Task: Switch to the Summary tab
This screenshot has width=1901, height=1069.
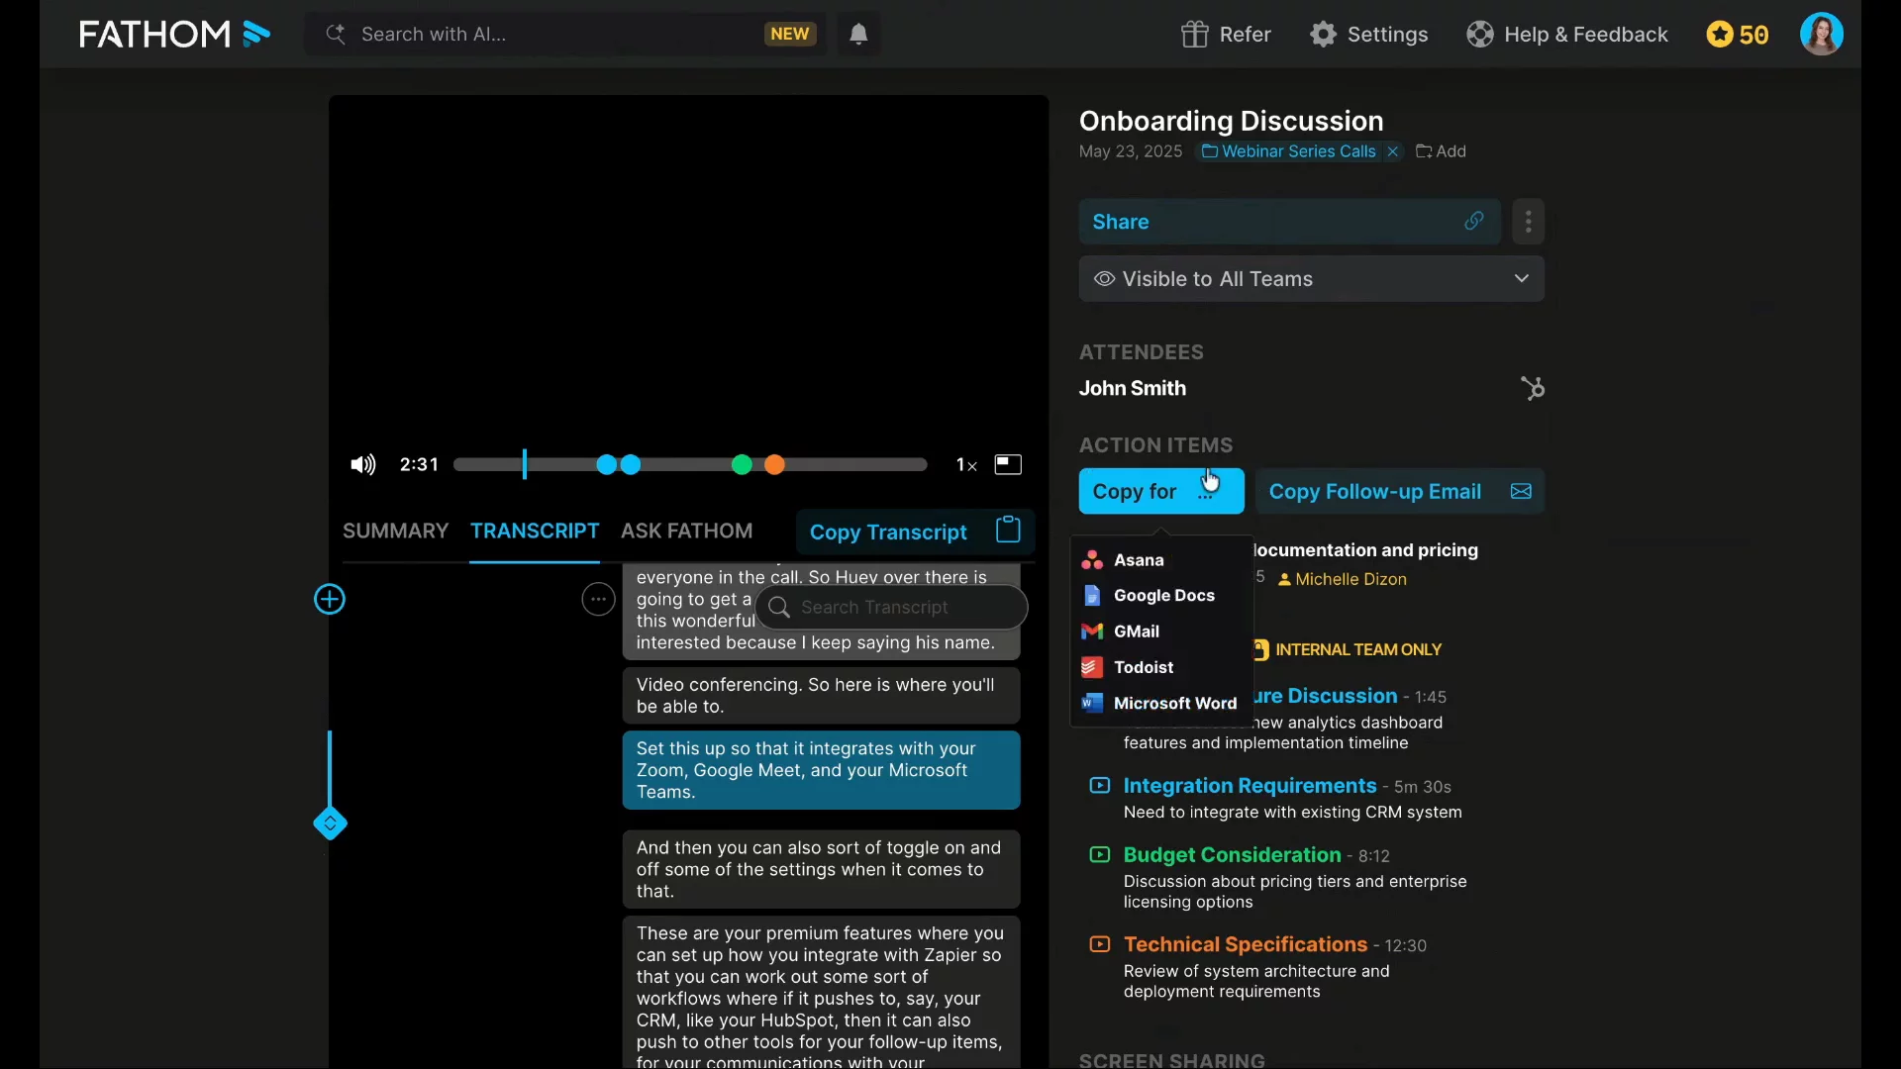Action: point(395,531)
